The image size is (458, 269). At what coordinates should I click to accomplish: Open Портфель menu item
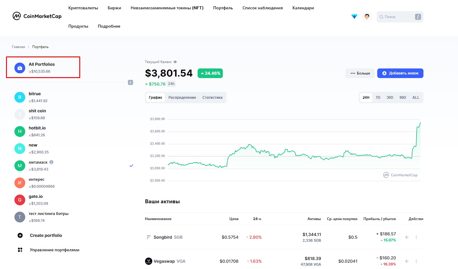(x=223, y=8)
